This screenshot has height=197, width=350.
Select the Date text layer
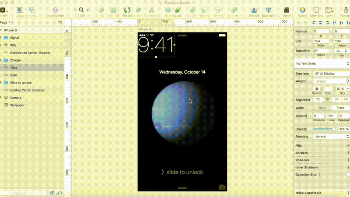click(32, 75)
